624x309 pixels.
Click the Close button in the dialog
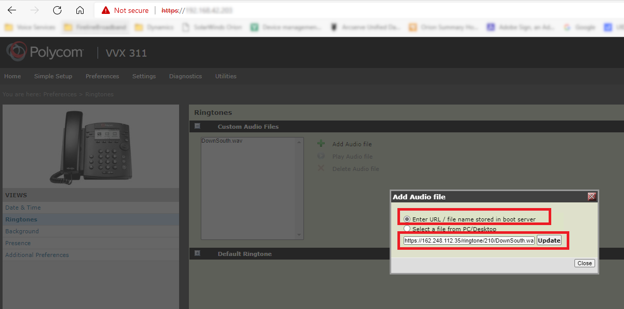pos(585,263)
